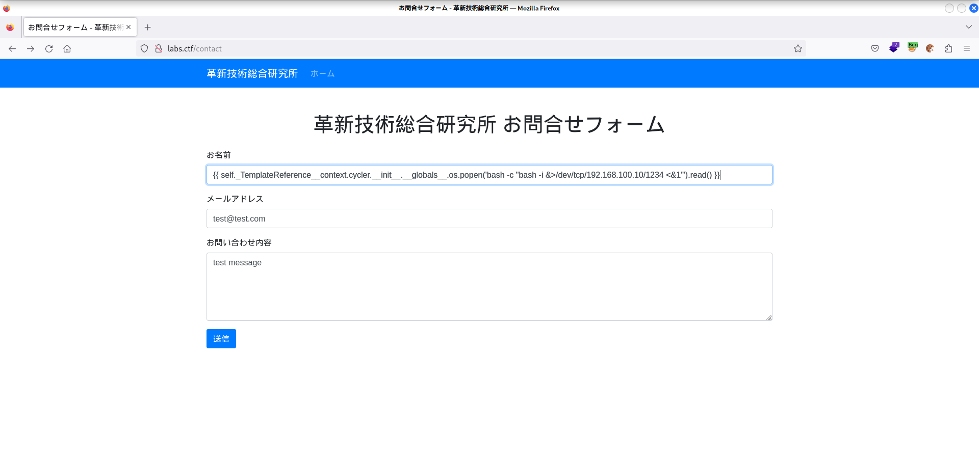979x468 pixels.
Task: Click the Home button in the toolbar
Action: tap(67, 48)
